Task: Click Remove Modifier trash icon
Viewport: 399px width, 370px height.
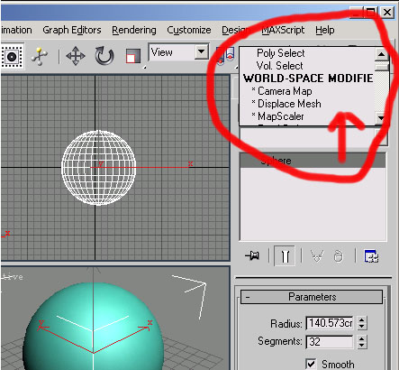Action: pyautogui.click(x=339, y=256)
